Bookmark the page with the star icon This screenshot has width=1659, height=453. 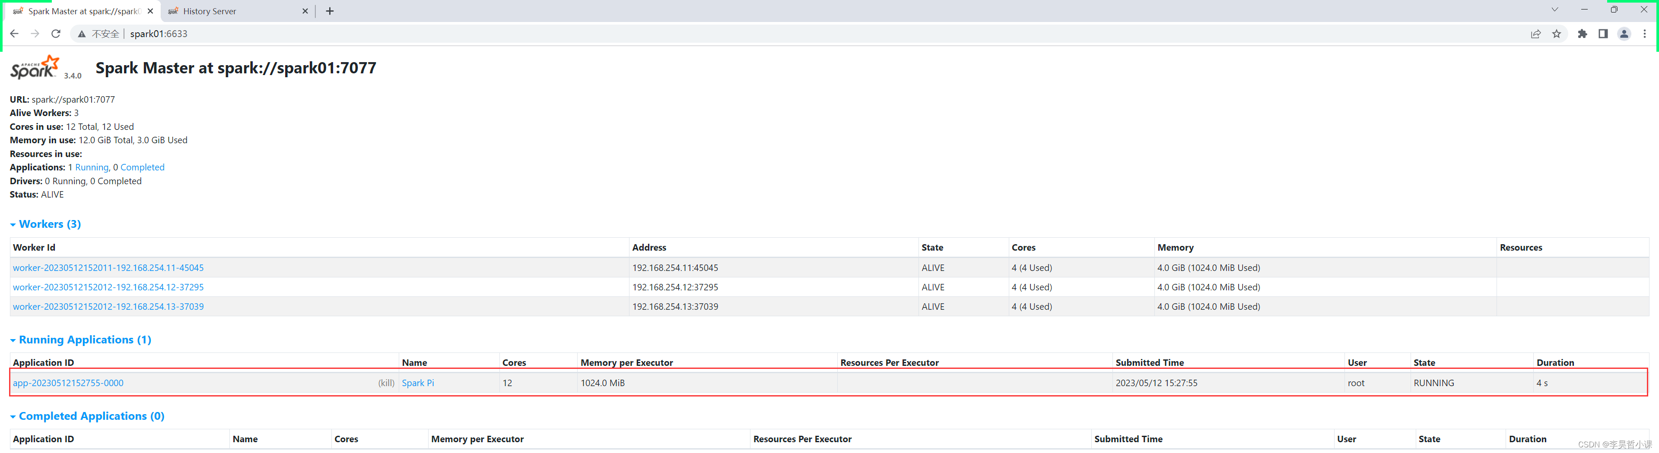[x=1557, y=34]
